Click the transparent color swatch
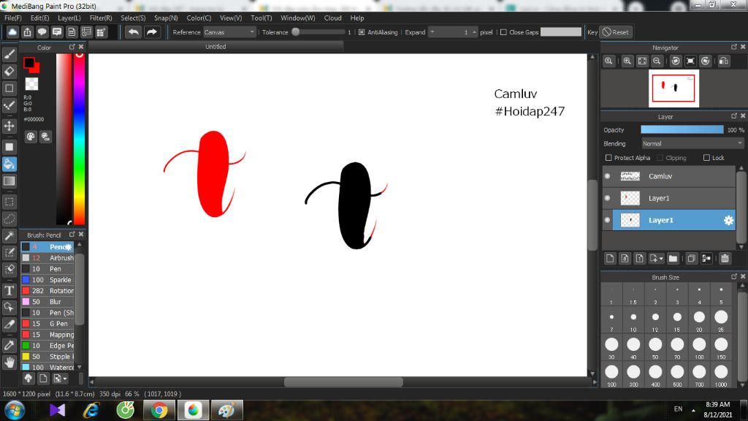The image size is (748, 421). click(31, 84)
